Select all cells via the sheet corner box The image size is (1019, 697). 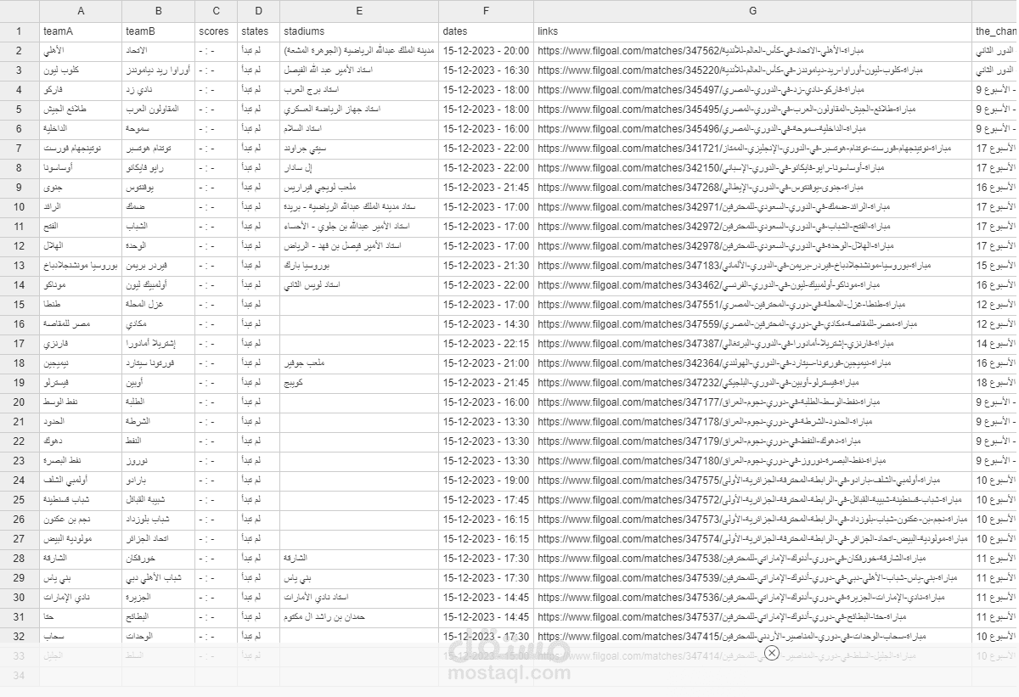coord(20,11)
